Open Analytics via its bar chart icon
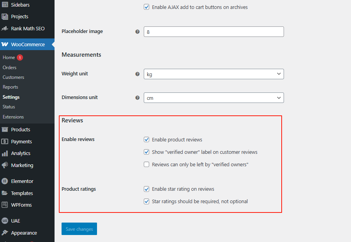Image resolution: width=351 pixels, height=242 pixels. click(x=5, y=153)
